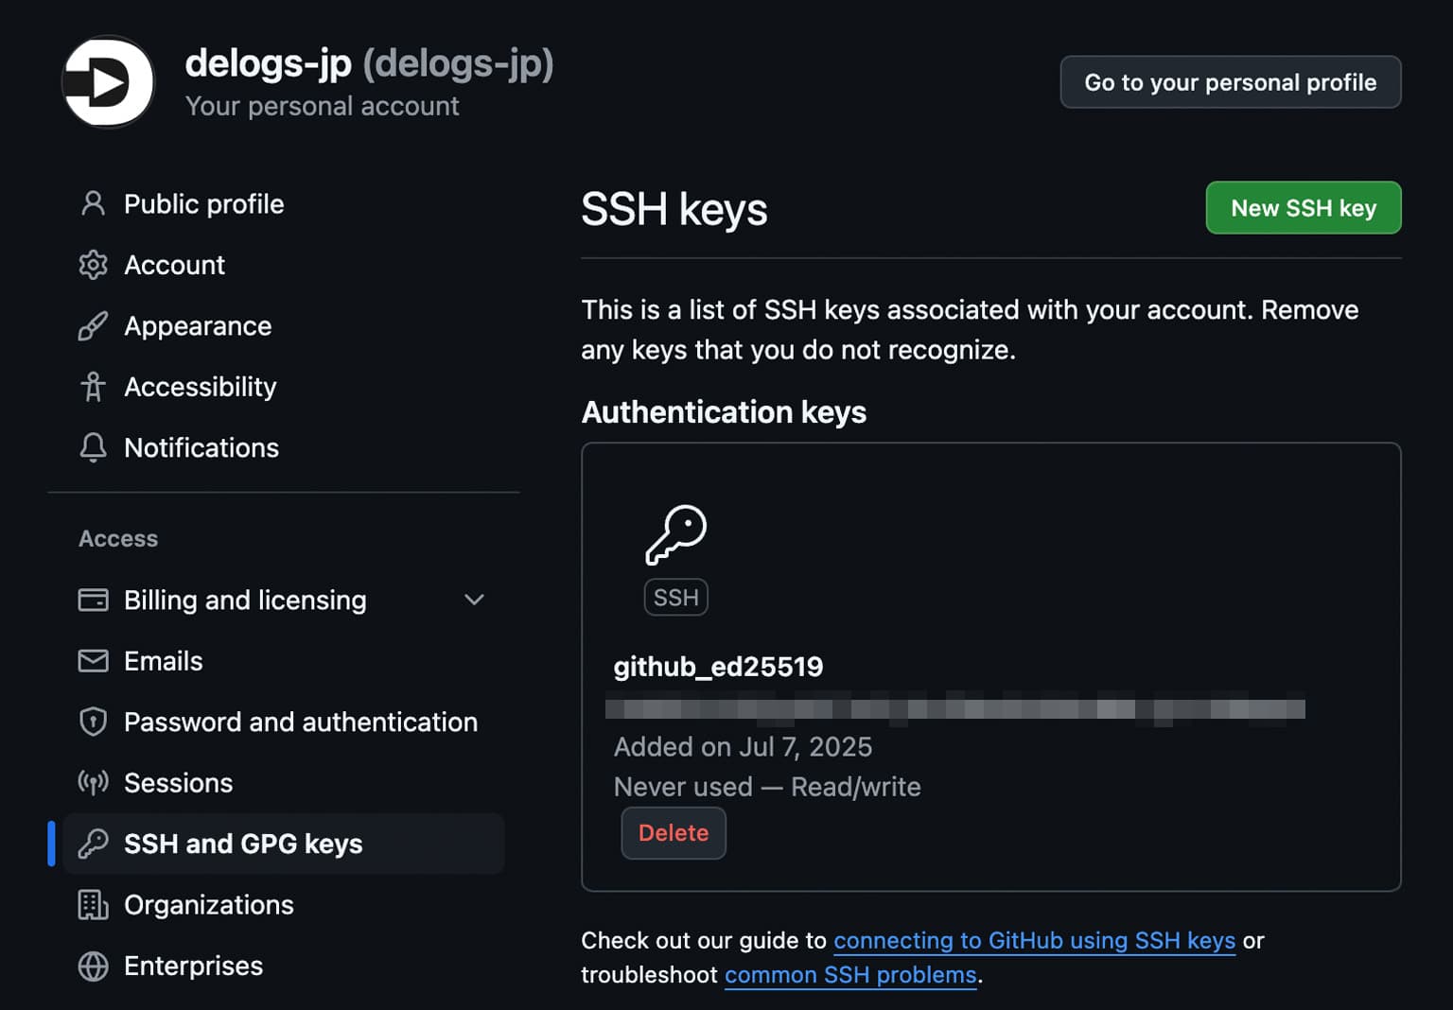The image size is (1453, 1010).
Task: Click the New SSH key button
Action: tap(1303, 208)
